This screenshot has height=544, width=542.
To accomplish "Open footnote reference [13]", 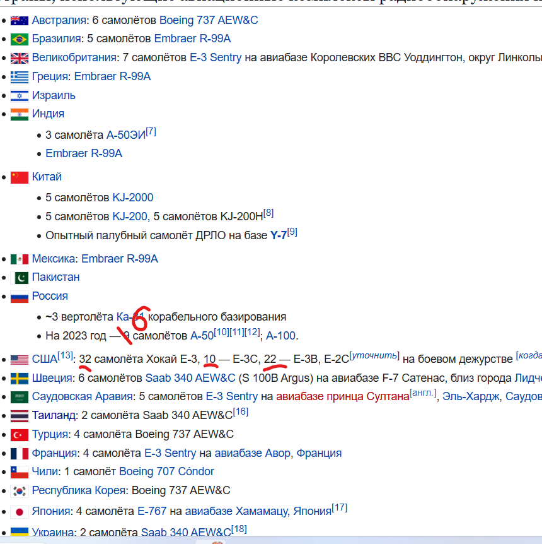I will point(65,355).
